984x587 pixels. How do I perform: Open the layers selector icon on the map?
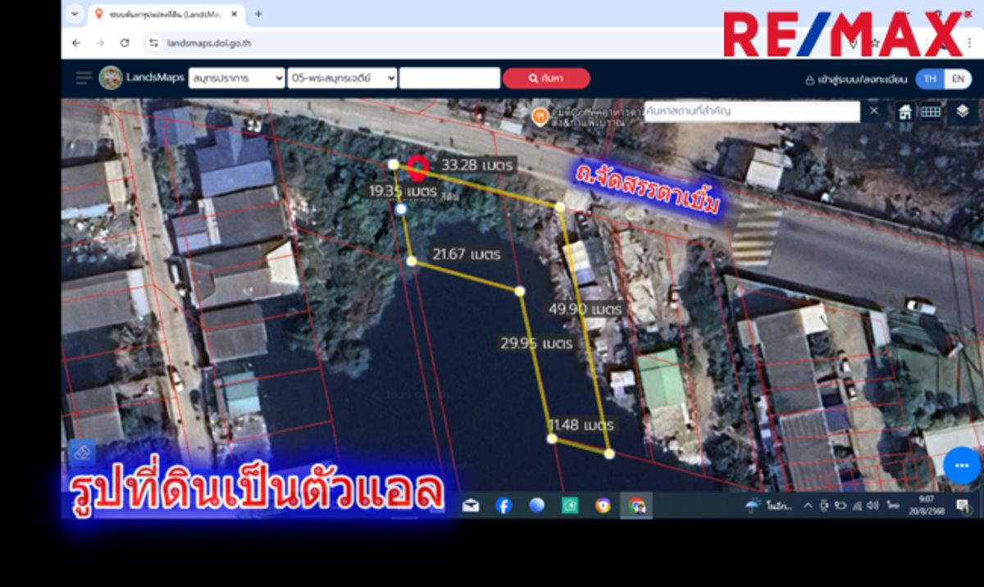[x=961, y=111]
